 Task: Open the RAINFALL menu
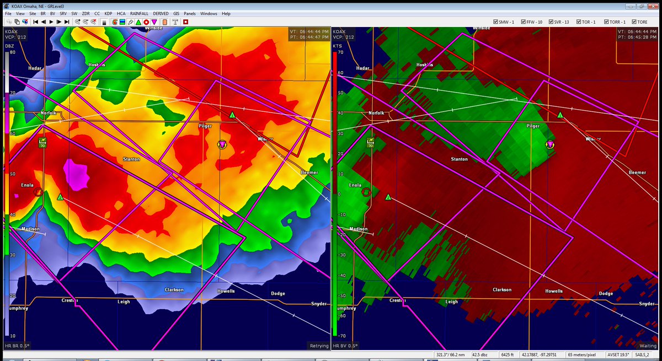click(139, 13)
